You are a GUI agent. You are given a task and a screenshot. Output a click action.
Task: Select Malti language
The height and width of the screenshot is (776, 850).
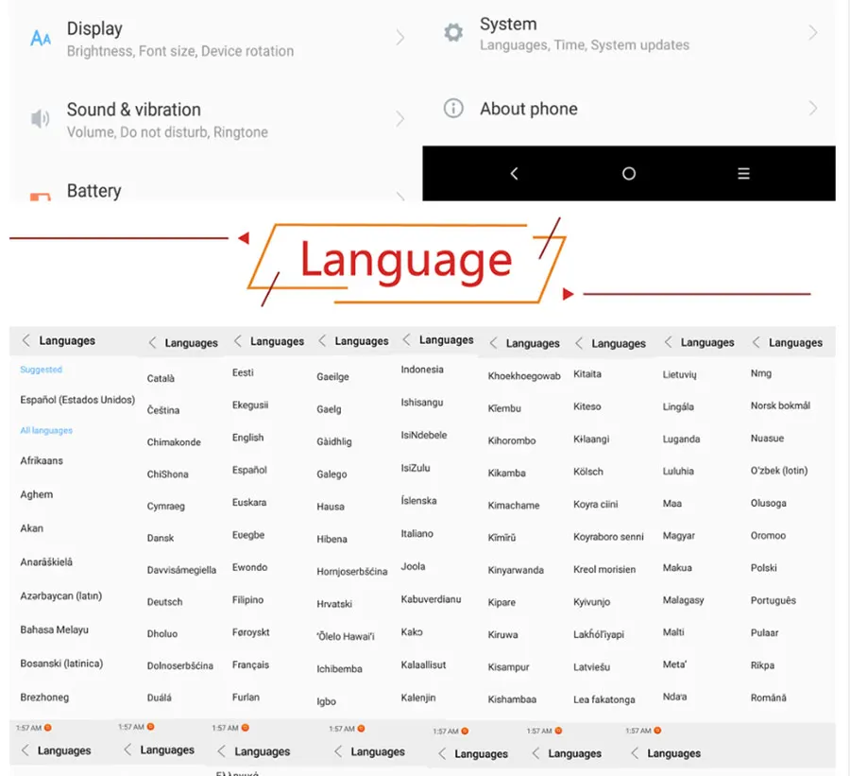point(673,632)
